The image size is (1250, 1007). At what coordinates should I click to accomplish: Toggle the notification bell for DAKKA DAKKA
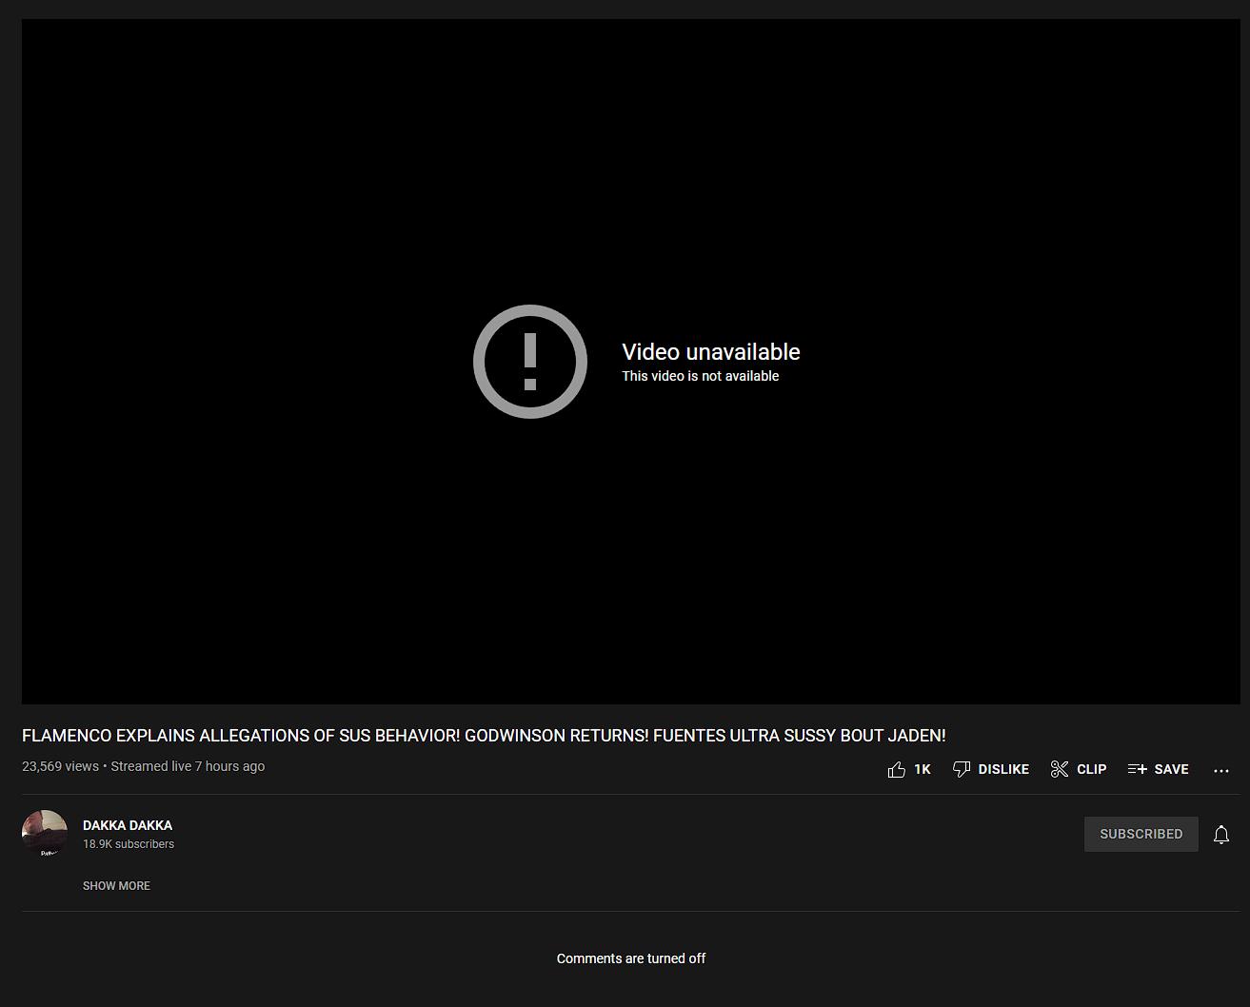(x=1221, y=835)
